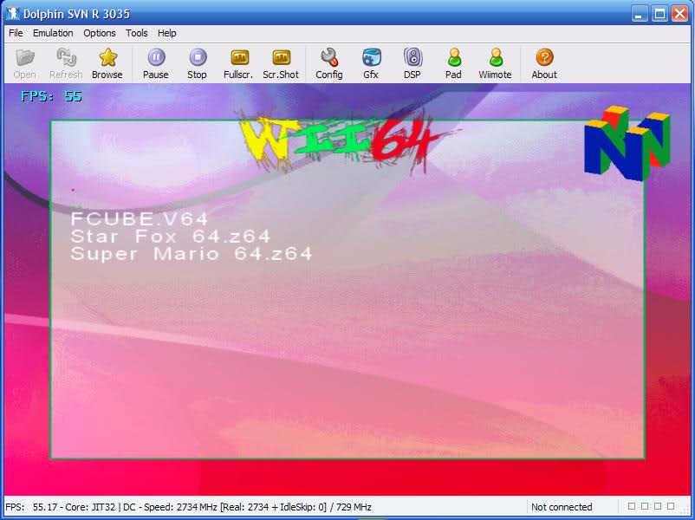Switch to fullscreen with Fullscr. button

238,63
